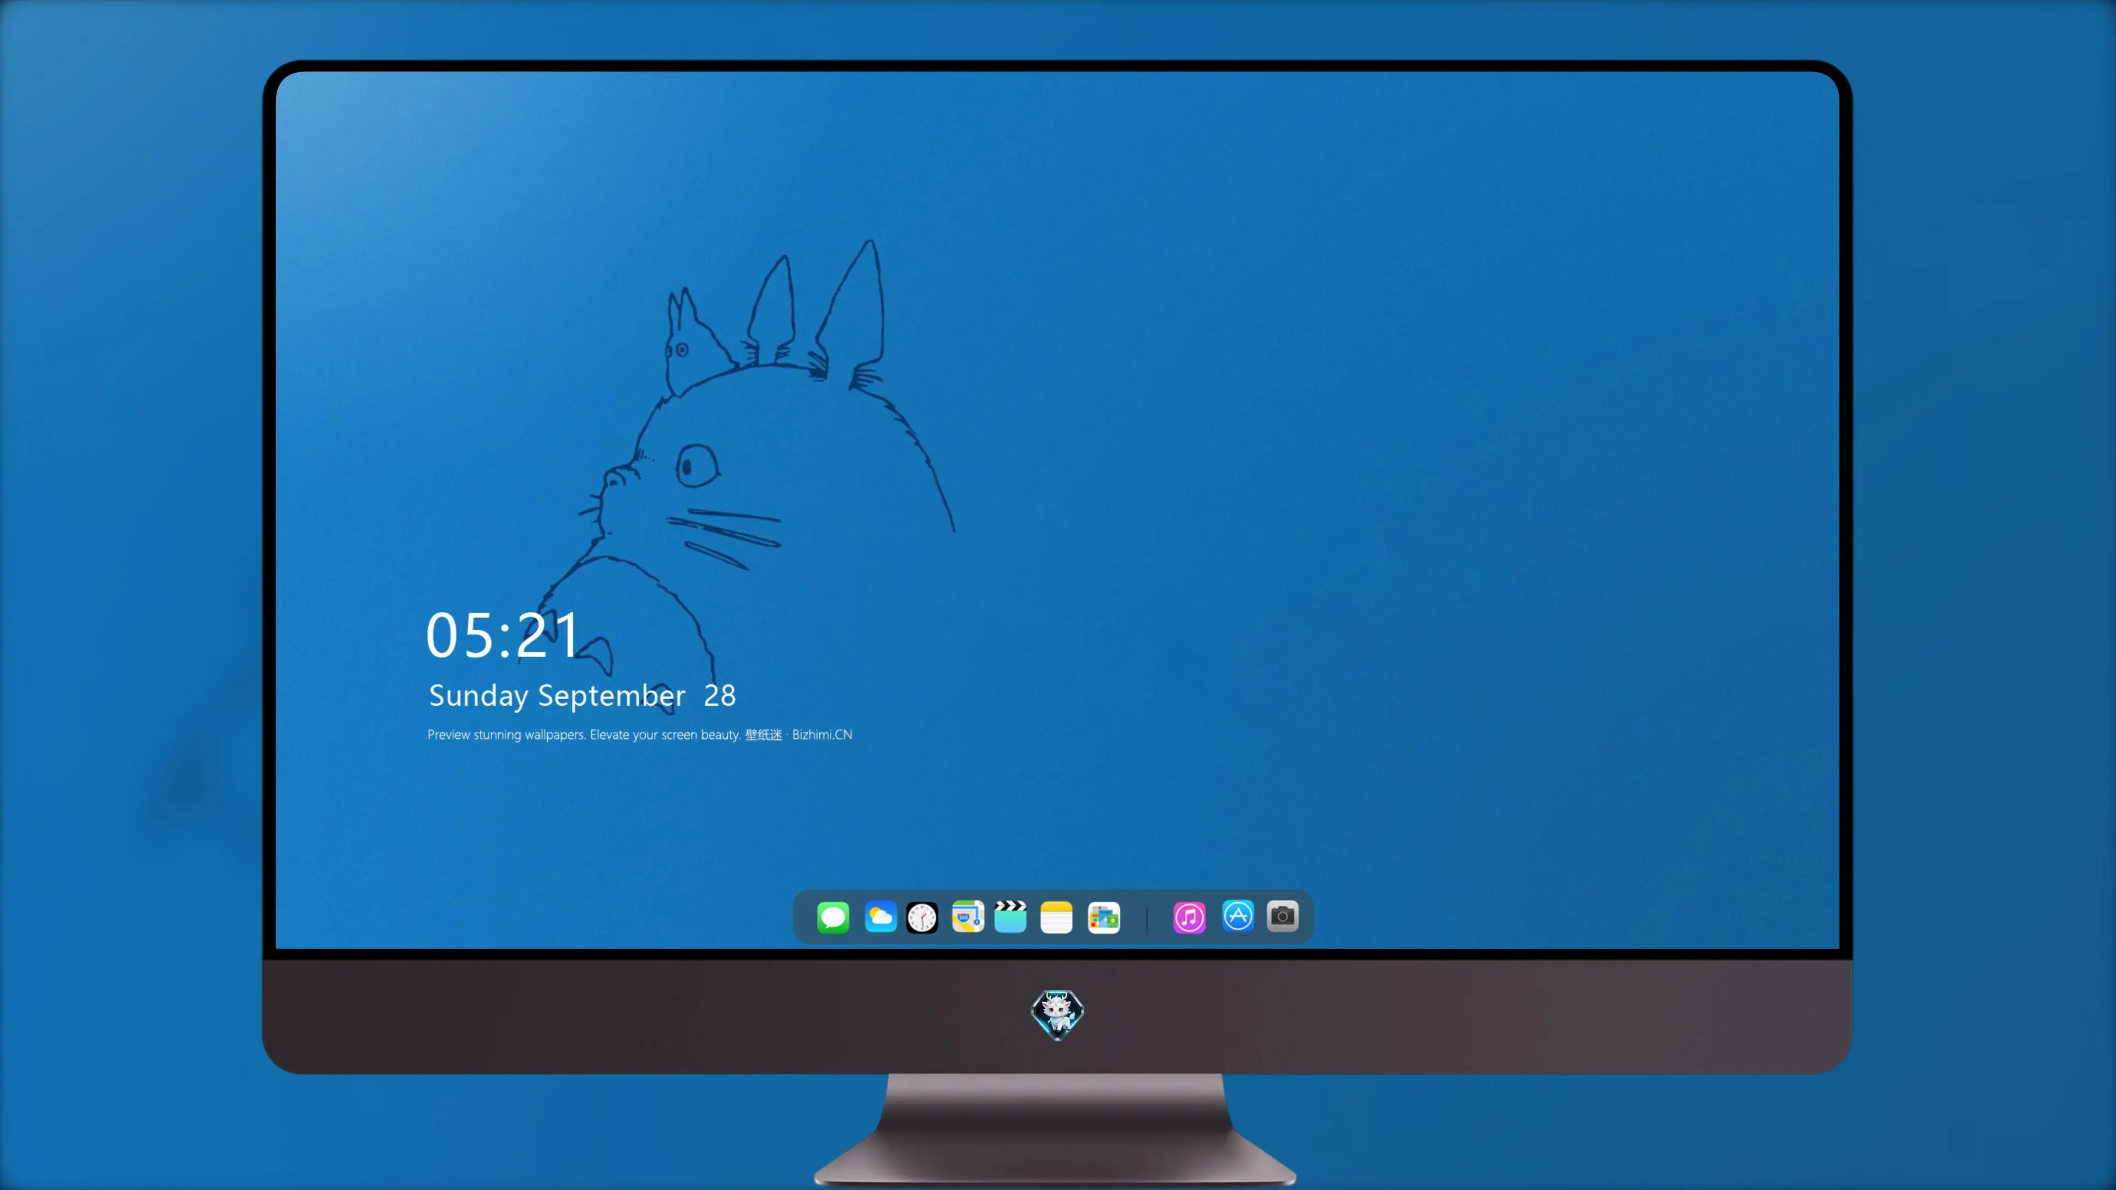Open the green Messages app in dock
The height and width of the screenshot is (1190, 2116).
coord(833,917)
